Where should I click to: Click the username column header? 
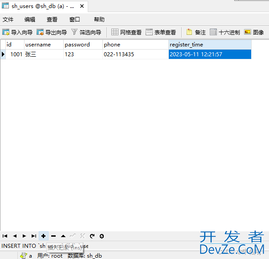tap(44, 45)
